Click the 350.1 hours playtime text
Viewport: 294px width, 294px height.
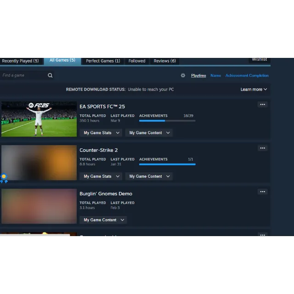coord(90,120)
